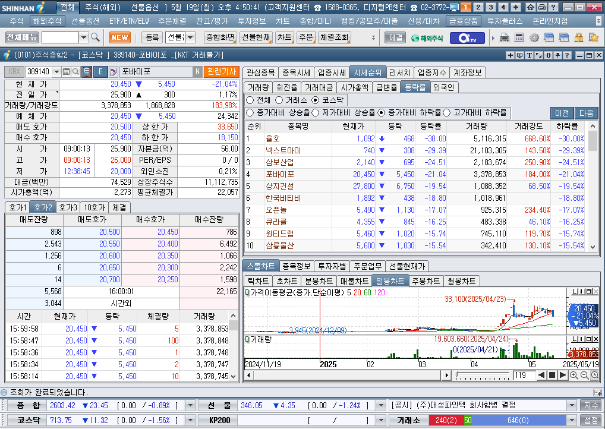Screen dimensions: 605x429
Task: Select 저가대비 상승률 radio button
Action: [316, 113]
